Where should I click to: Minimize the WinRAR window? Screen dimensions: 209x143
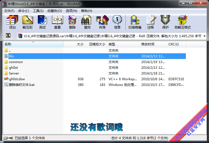click(x=183, y=3)
